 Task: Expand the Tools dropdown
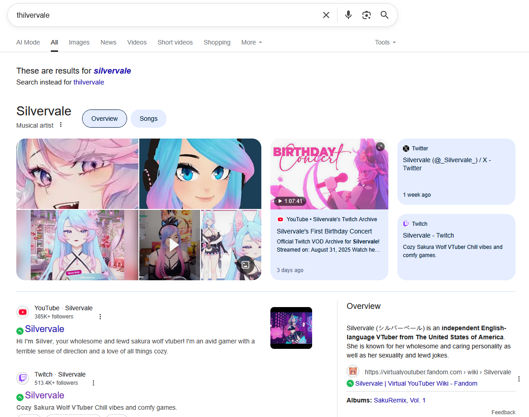(x=385, y=42)
